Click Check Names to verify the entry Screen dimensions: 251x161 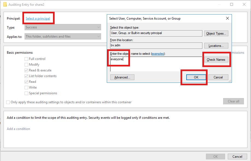(x=216, y=60)
